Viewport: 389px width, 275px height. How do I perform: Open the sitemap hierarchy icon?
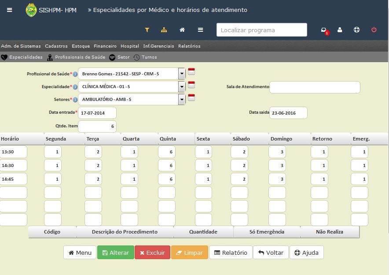click(x=164, y=30)
